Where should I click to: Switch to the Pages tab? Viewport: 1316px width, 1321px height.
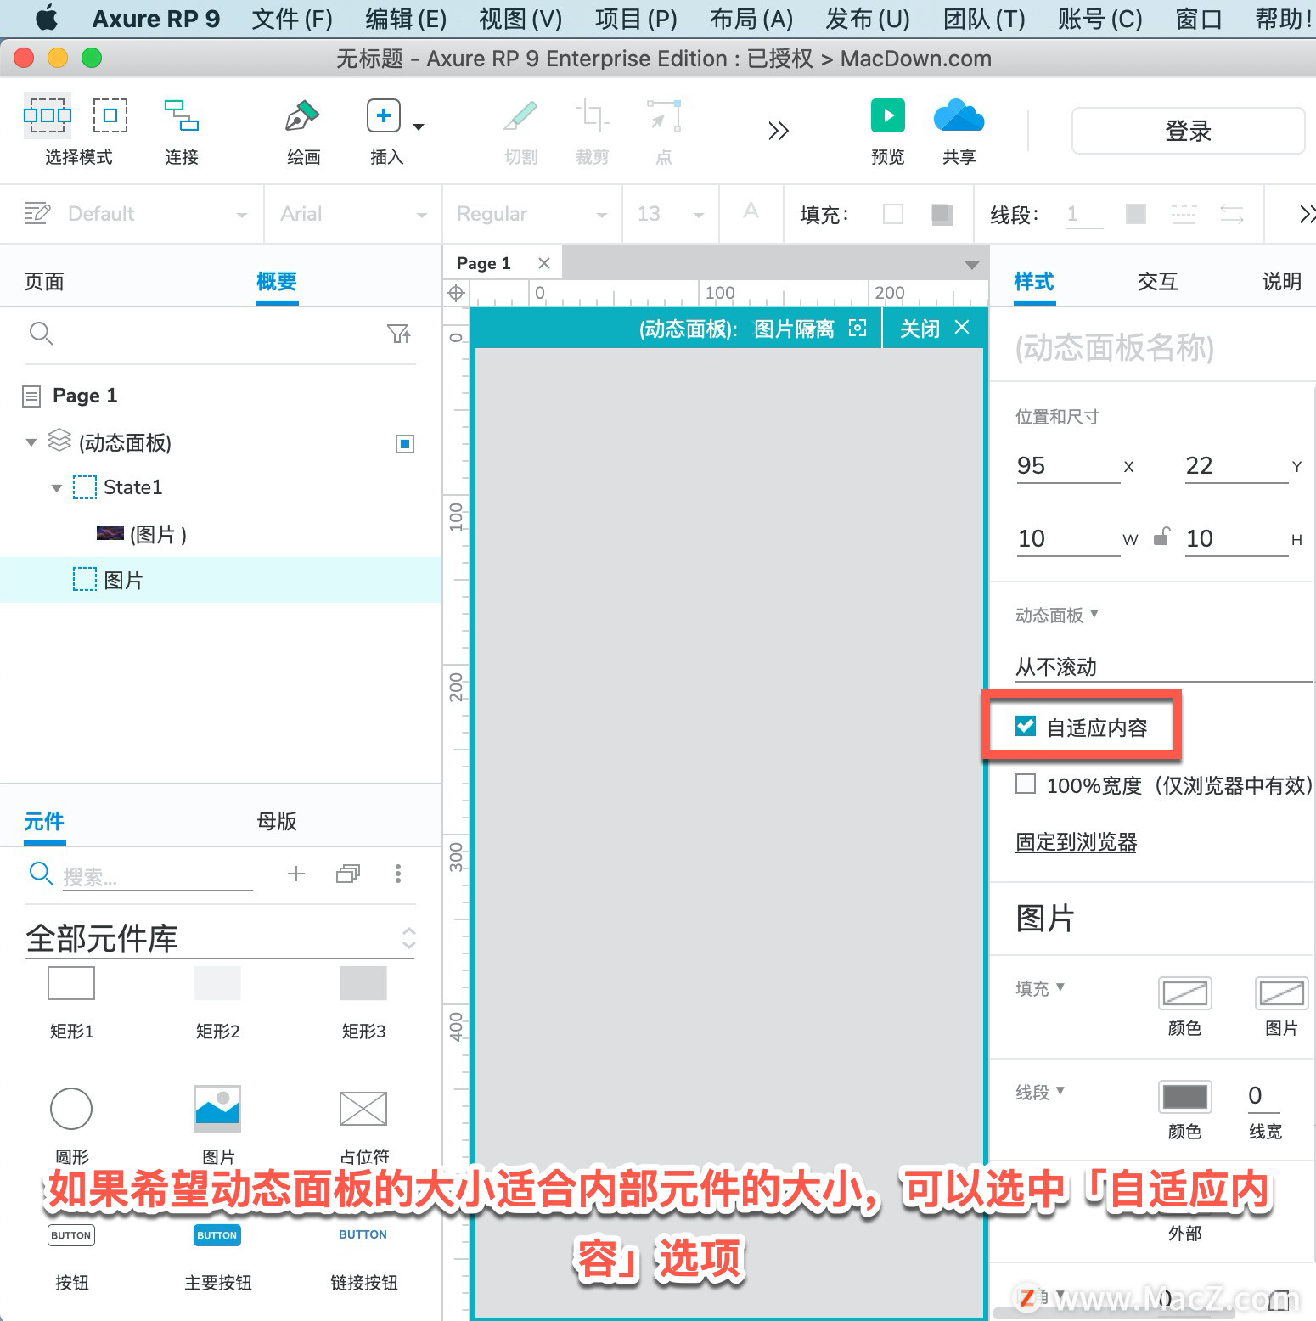tap(44, 282)
